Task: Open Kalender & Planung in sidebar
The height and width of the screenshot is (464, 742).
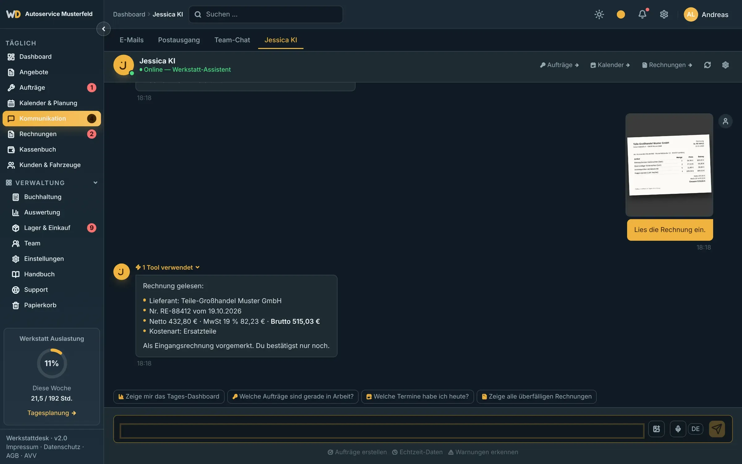Action: (x=52, y=103)
